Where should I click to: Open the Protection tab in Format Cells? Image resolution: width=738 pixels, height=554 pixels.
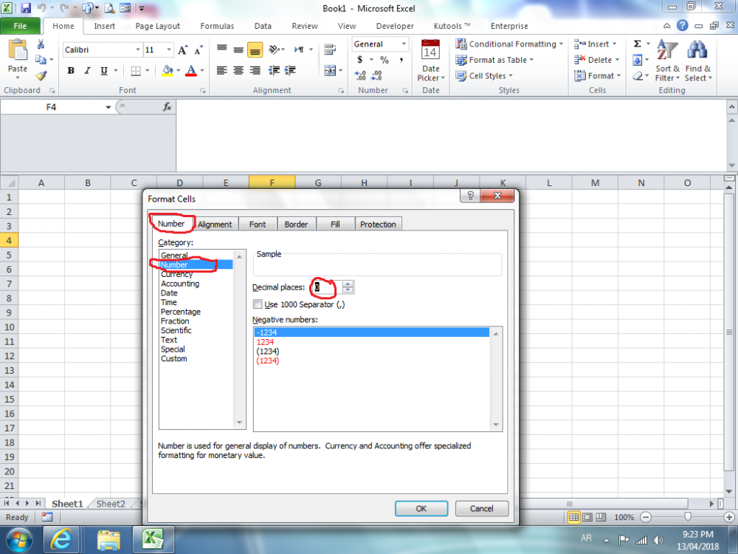tap(378, 225)
